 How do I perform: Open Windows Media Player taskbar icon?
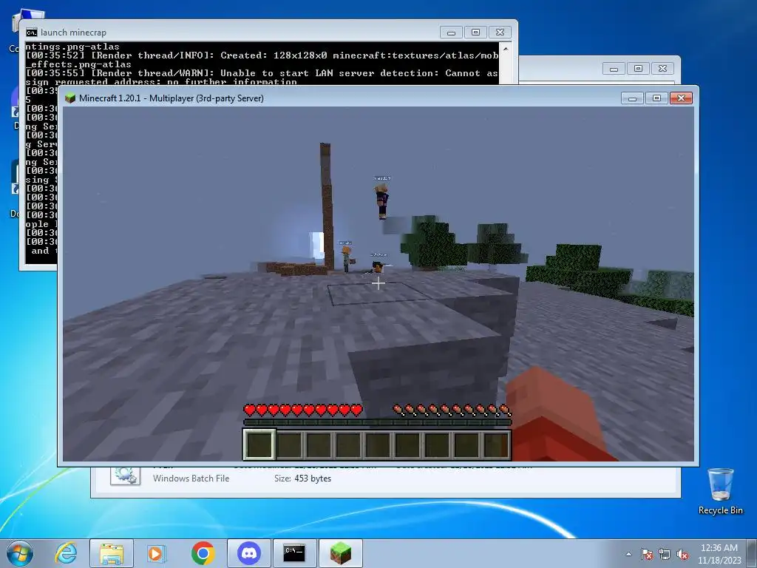tap(156, 553)
